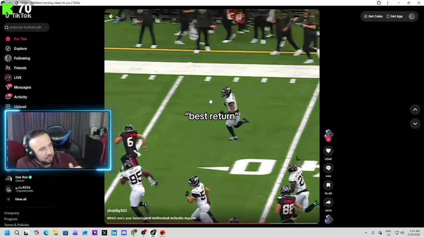Click the Friends people icon

(x=8, y=68)
